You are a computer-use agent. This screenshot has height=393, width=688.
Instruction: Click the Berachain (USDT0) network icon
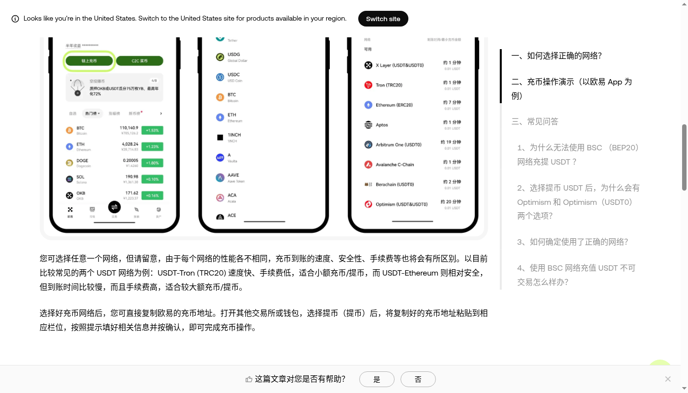368,184
